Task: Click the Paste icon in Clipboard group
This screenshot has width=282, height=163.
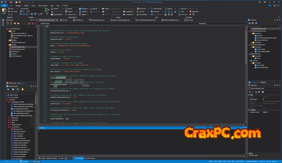Action: click(4, 10)
